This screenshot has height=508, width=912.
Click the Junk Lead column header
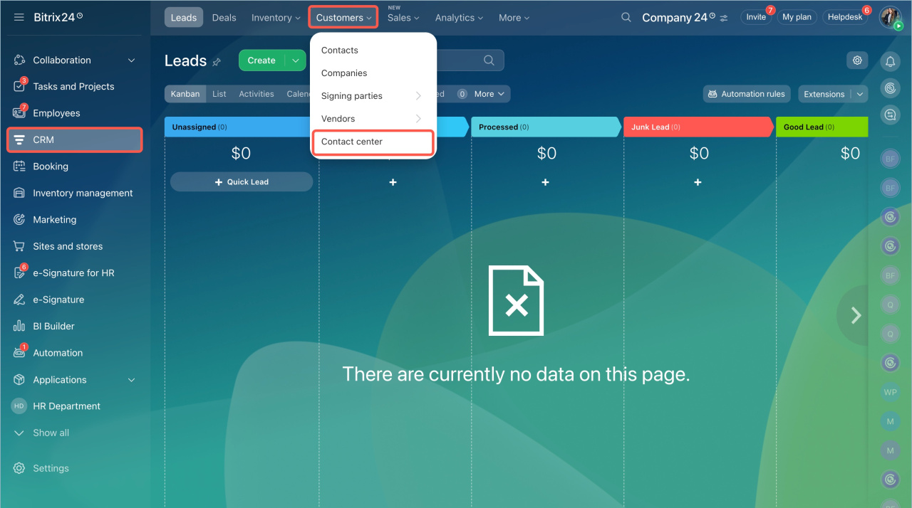(698, 127)
